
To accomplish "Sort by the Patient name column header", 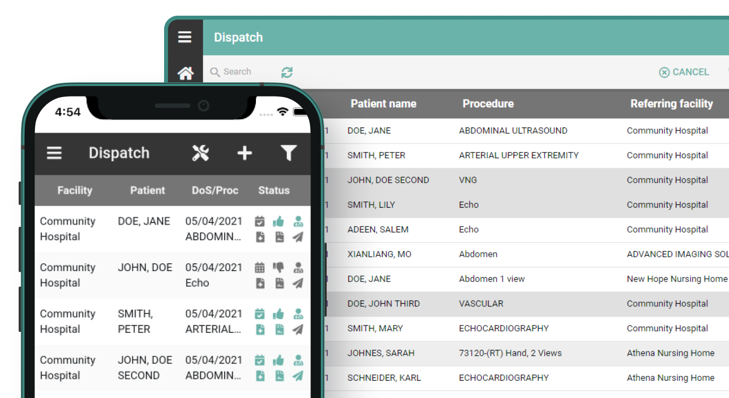I will [x=383, y=104].
